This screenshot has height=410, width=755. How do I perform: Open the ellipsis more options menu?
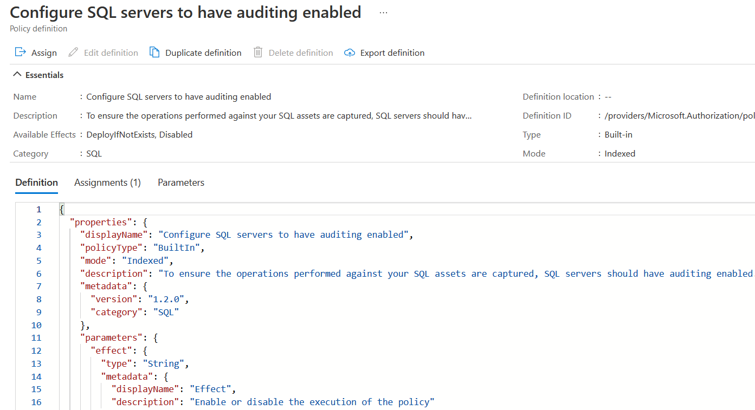click(x=383, y=12)
